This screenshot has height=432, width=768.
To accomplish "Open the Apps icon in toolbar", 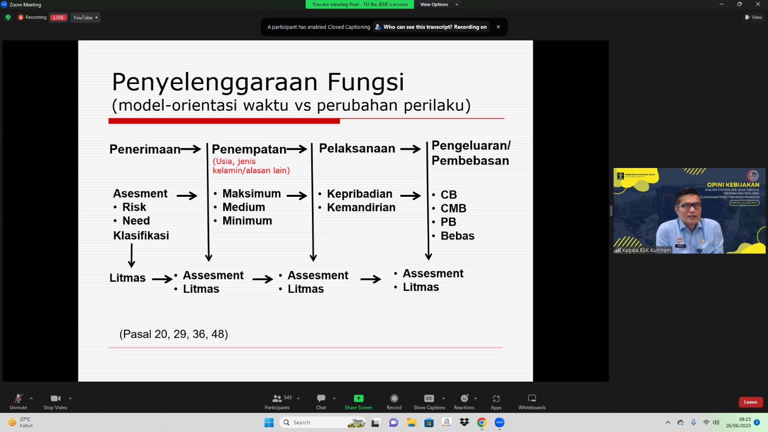I will pyautogui.click(x=496, y=398).
